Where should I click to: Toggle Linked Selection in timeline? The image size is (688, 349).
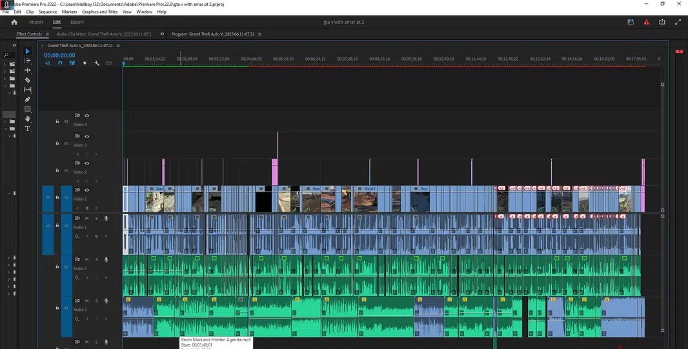(x=72, y=63)
